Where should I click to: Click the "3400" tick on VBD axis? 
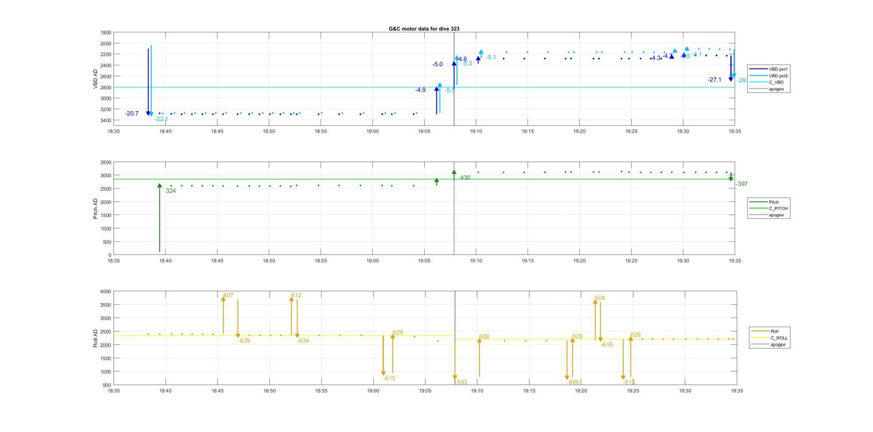(x=105, y=120)
